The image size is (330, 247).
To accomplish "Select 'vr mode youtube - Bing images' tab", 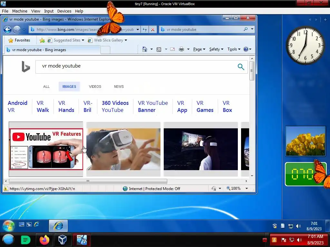I will (x=52, y=50).
